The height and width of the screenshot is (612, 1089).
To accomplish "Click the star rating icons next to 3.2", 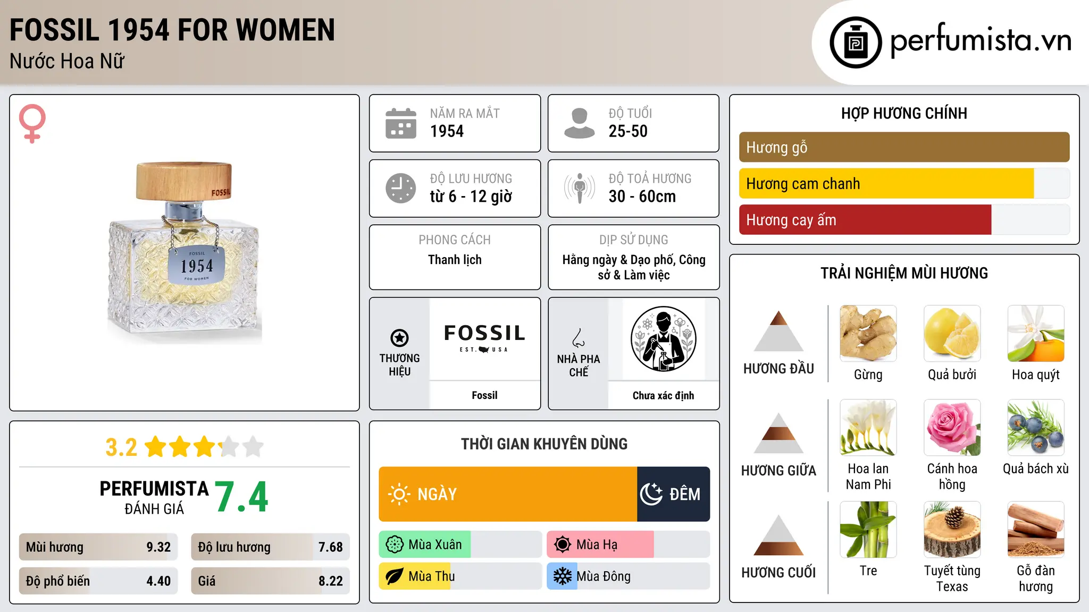I will click(204, 447).
